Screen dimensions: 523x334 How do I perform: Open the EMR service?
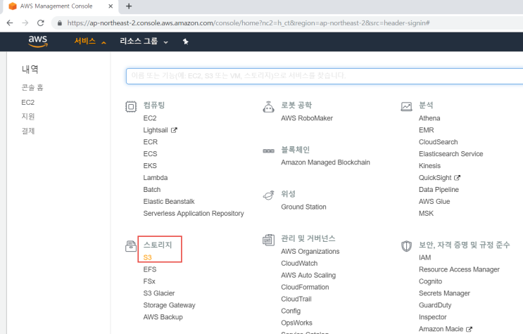pyautogui.click(x=427, y=130)
